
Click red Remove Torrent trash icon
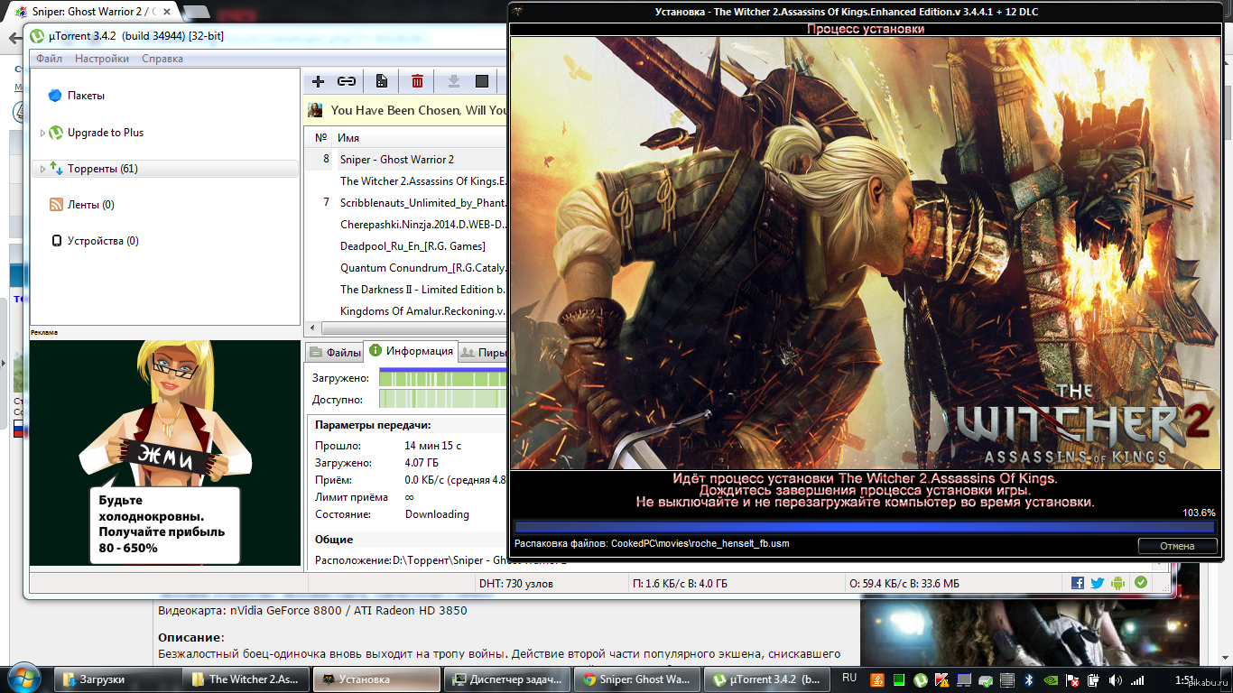click(x=417, y=81)
